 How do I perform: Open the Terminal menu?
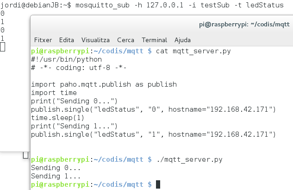[154, 40]
